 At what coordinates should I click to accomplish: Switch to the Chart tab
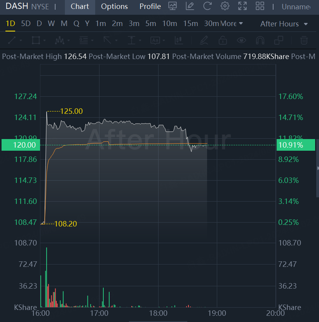click(x=80, y=7)
